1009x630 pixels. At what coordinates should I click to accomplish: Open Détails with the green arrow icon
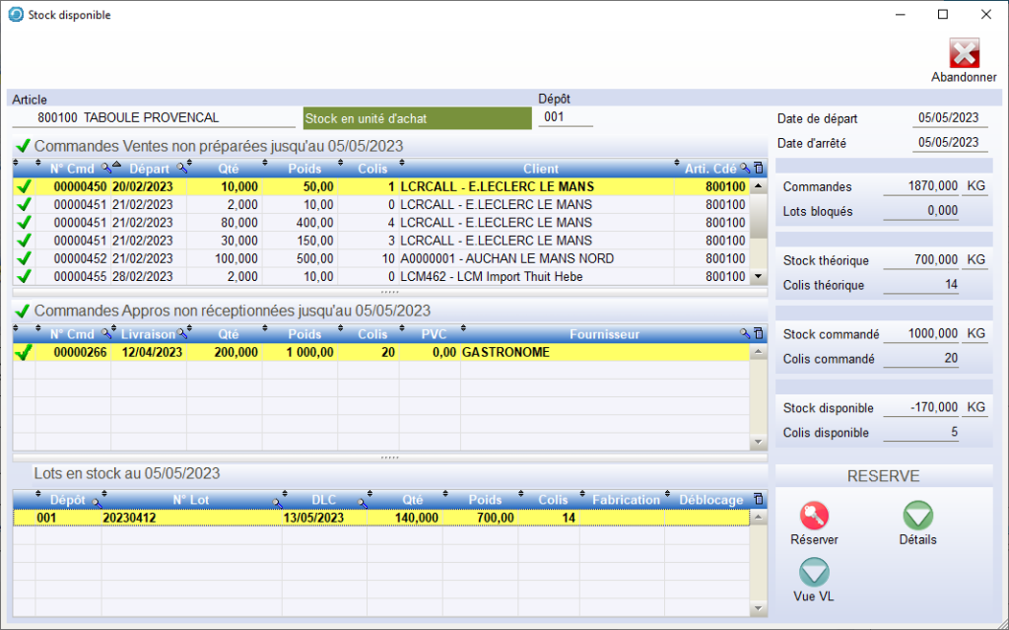tap(917, 516)
